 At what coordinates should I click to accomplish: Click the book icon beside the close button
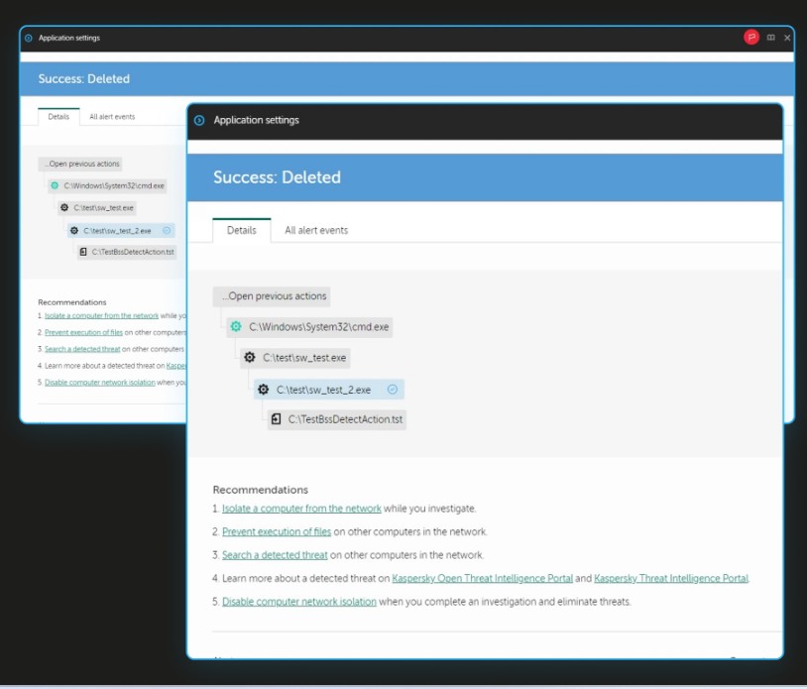(x=770, y=38)
